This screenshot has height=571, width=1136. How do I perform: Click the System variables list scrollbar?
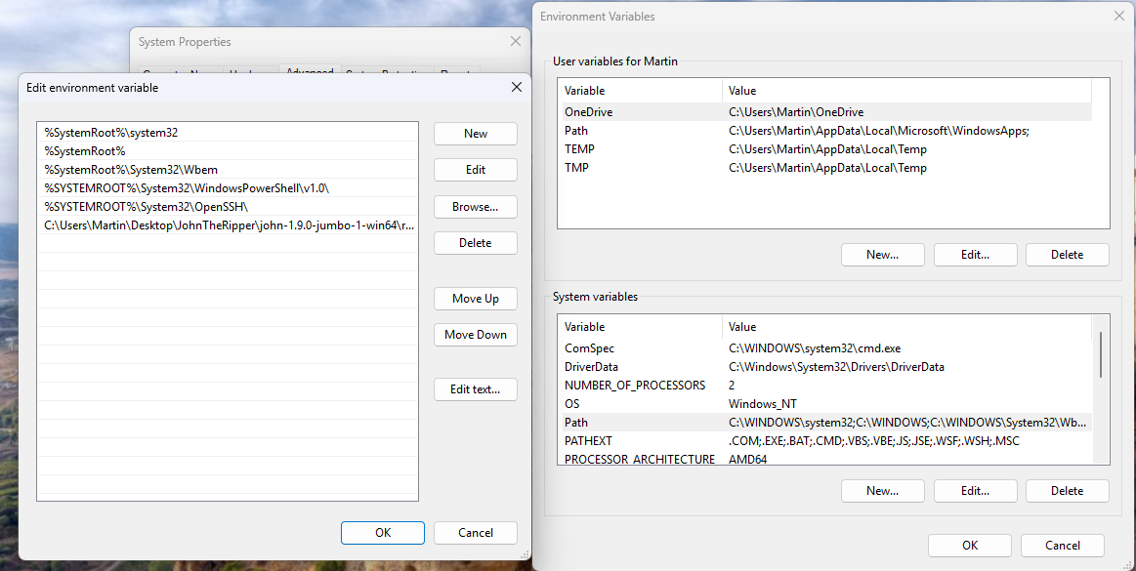(1101, 354)
